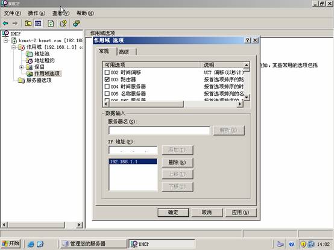This screenshot has height=250, width=334.
Task: Click the options list down scroll arrow
Action: (x=247, y=98)
